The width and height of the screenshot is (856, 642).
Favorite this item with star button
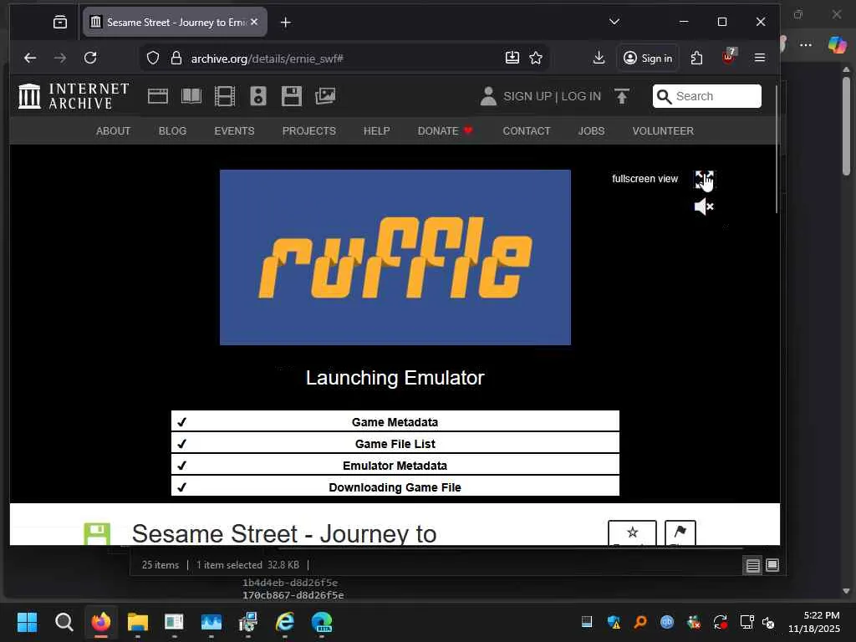[x=632, y=532]
